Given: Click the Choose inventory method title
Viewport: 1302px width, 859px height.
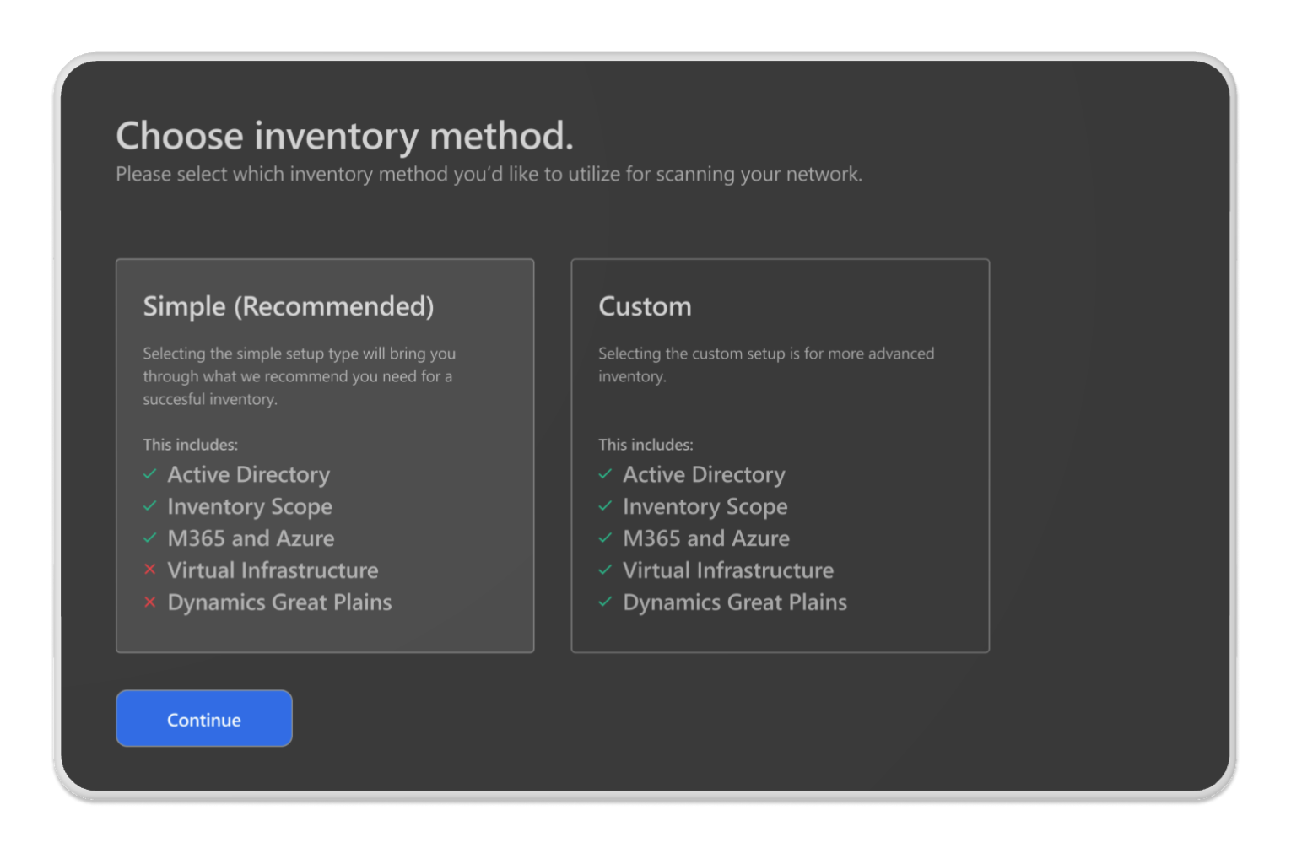Looking at the screenshot, I should (344, 136).
